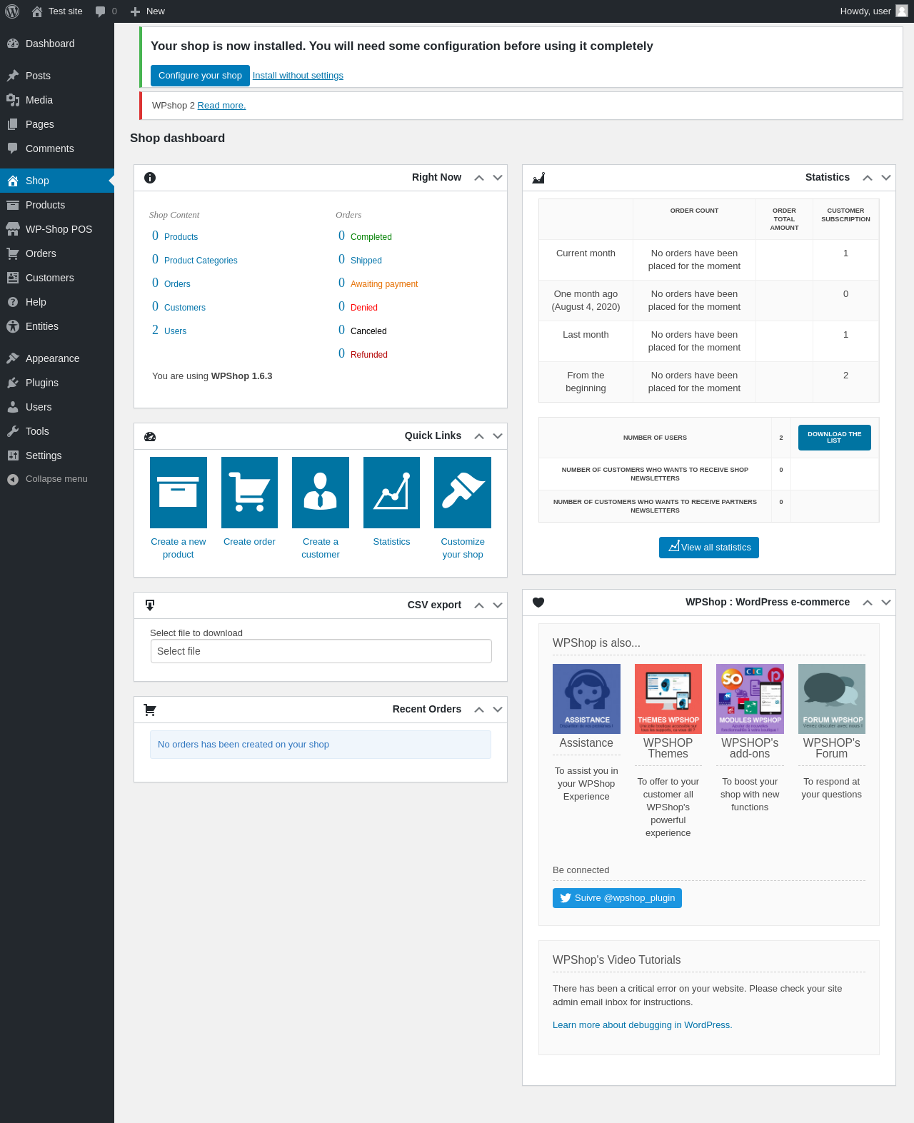Click the Recent Orders cart icon
The width and height of the screenshot is (914, 1123).
[150, 710]
